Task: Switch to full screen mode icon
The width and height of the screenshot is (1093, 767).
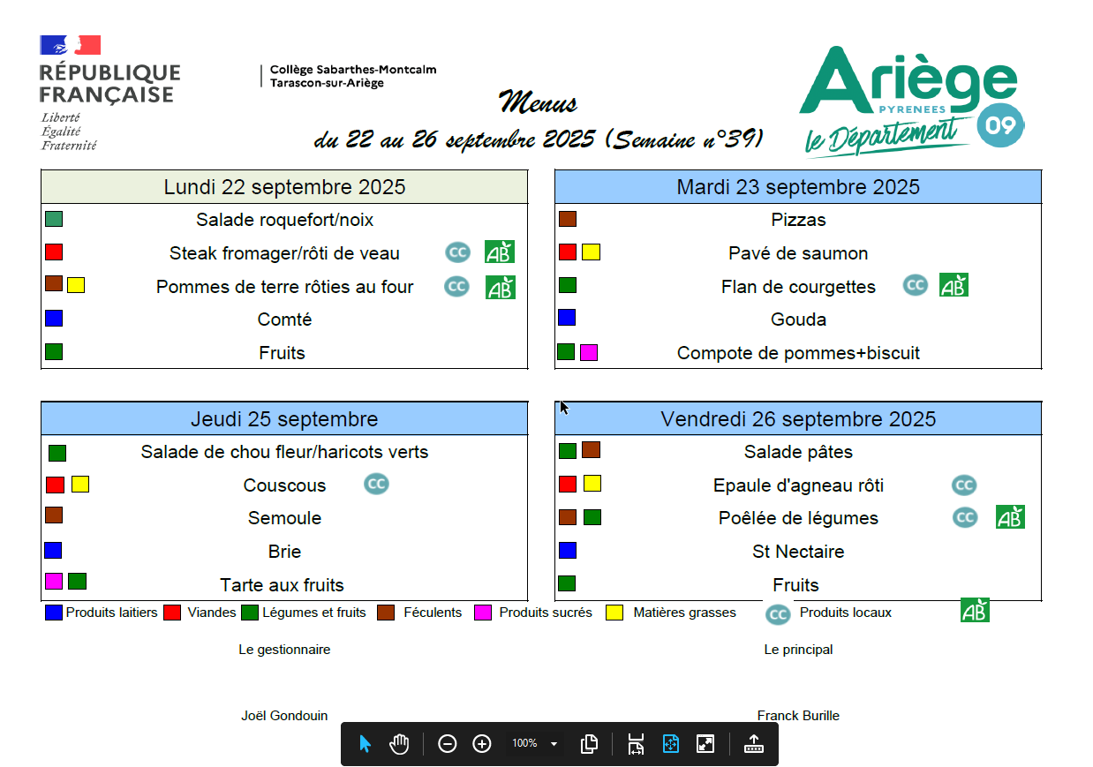Action: click(705, 744)
